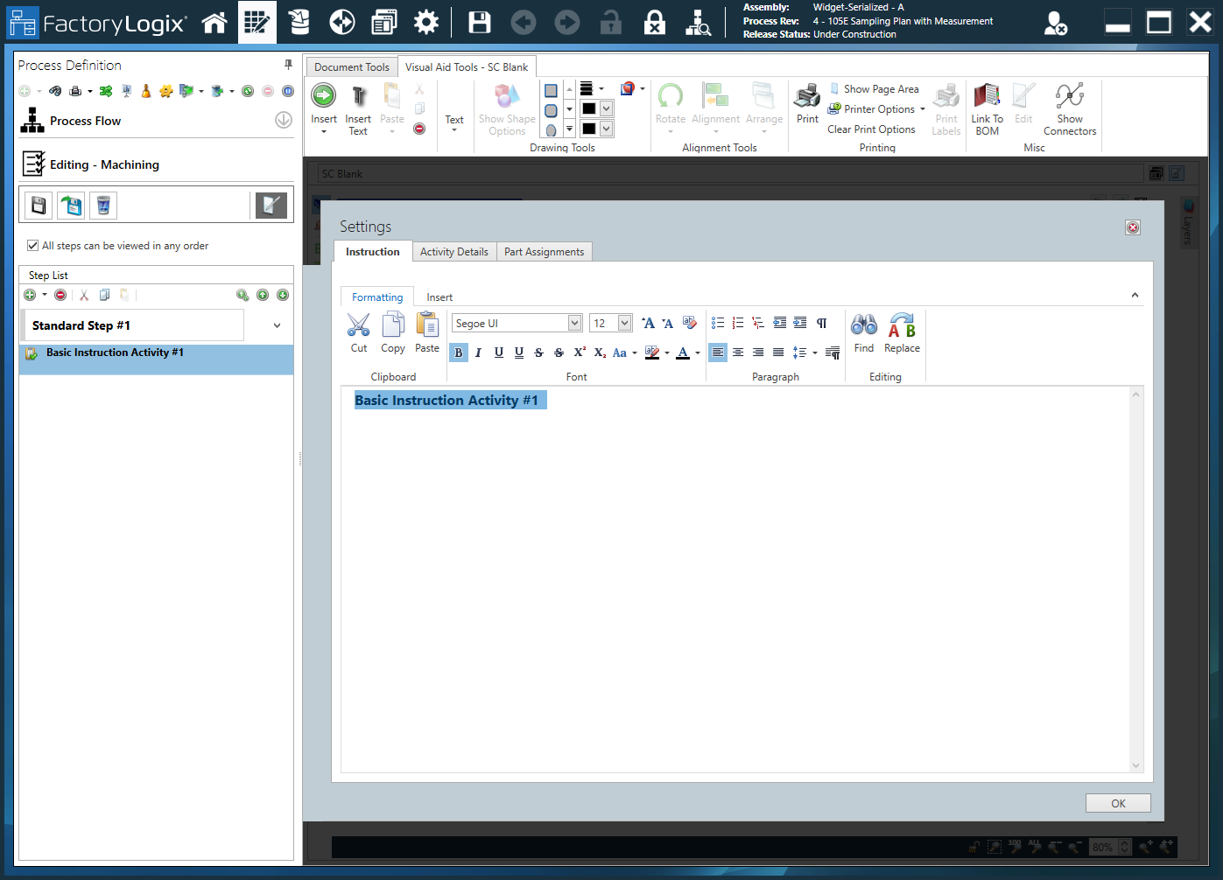Click the Text tool in Drawing Tools
1223x880 pixels.
click(454, 109)
